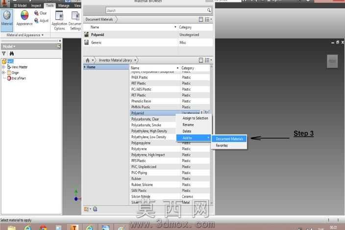Sort document materials by Name column
The height and width of the screenshot is (230, 345).
tap(131, 27)
